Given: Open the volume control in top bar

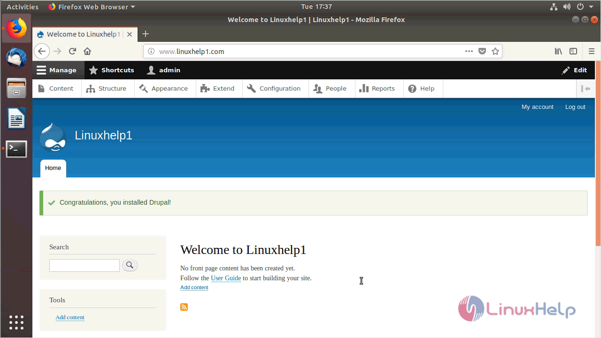Looking at the screenshot, I should 567,7.
